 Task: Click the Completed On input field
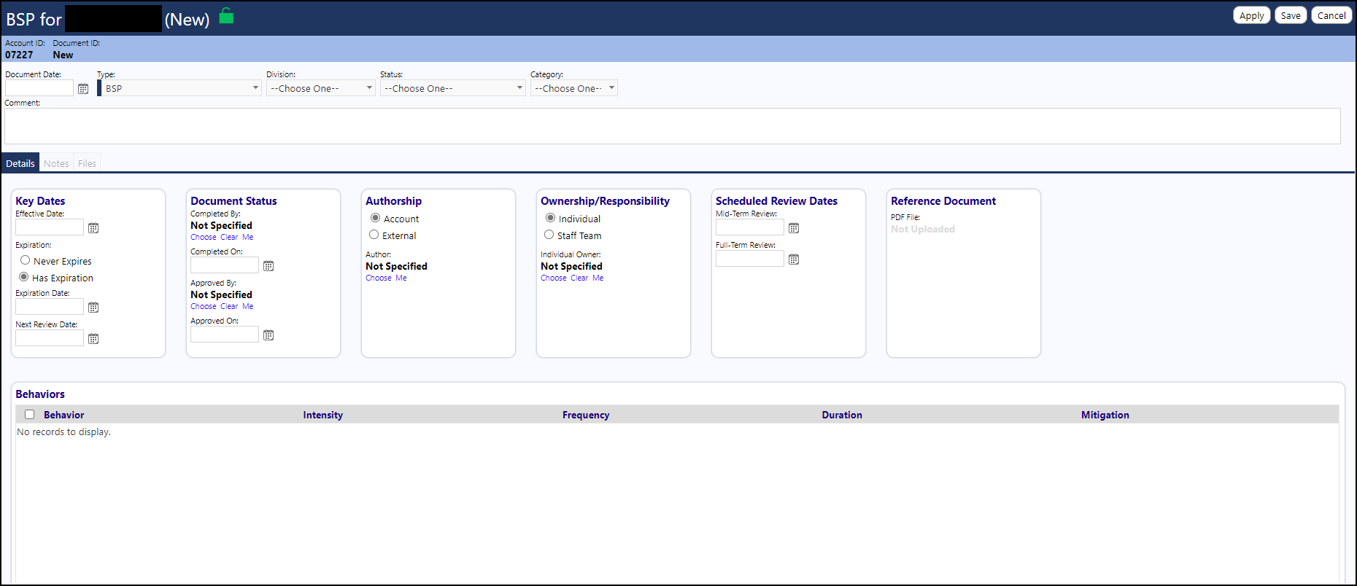tap(225, 265)
